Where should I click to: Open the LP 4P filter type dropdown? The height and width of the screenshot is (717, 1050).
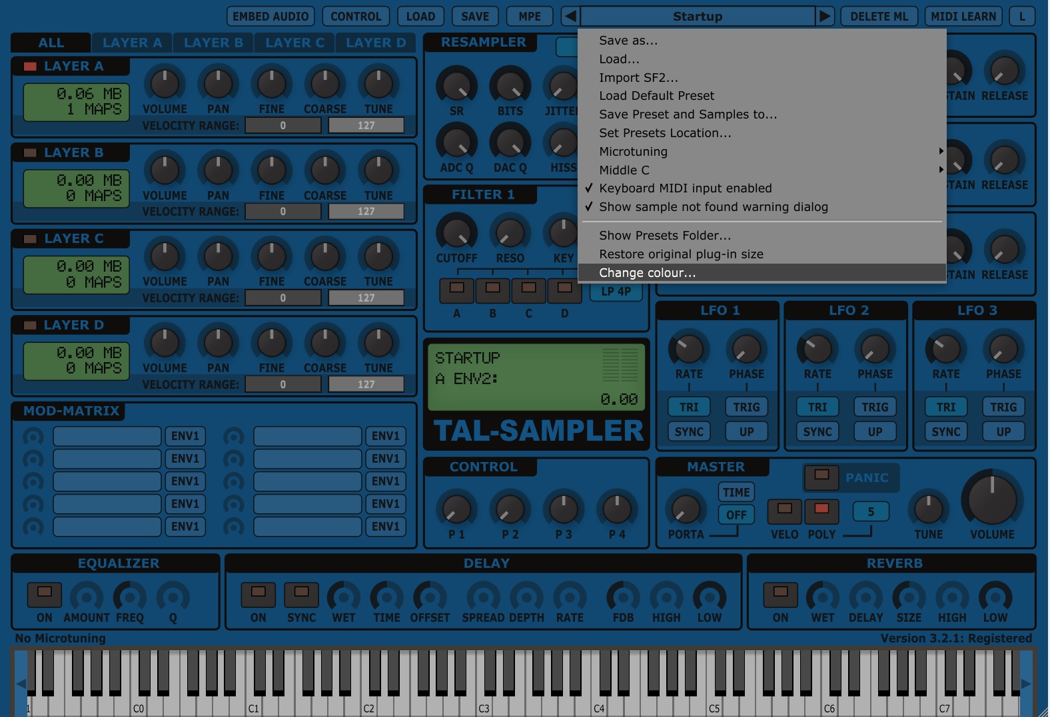pyautogui.click(x=616, y=292)
